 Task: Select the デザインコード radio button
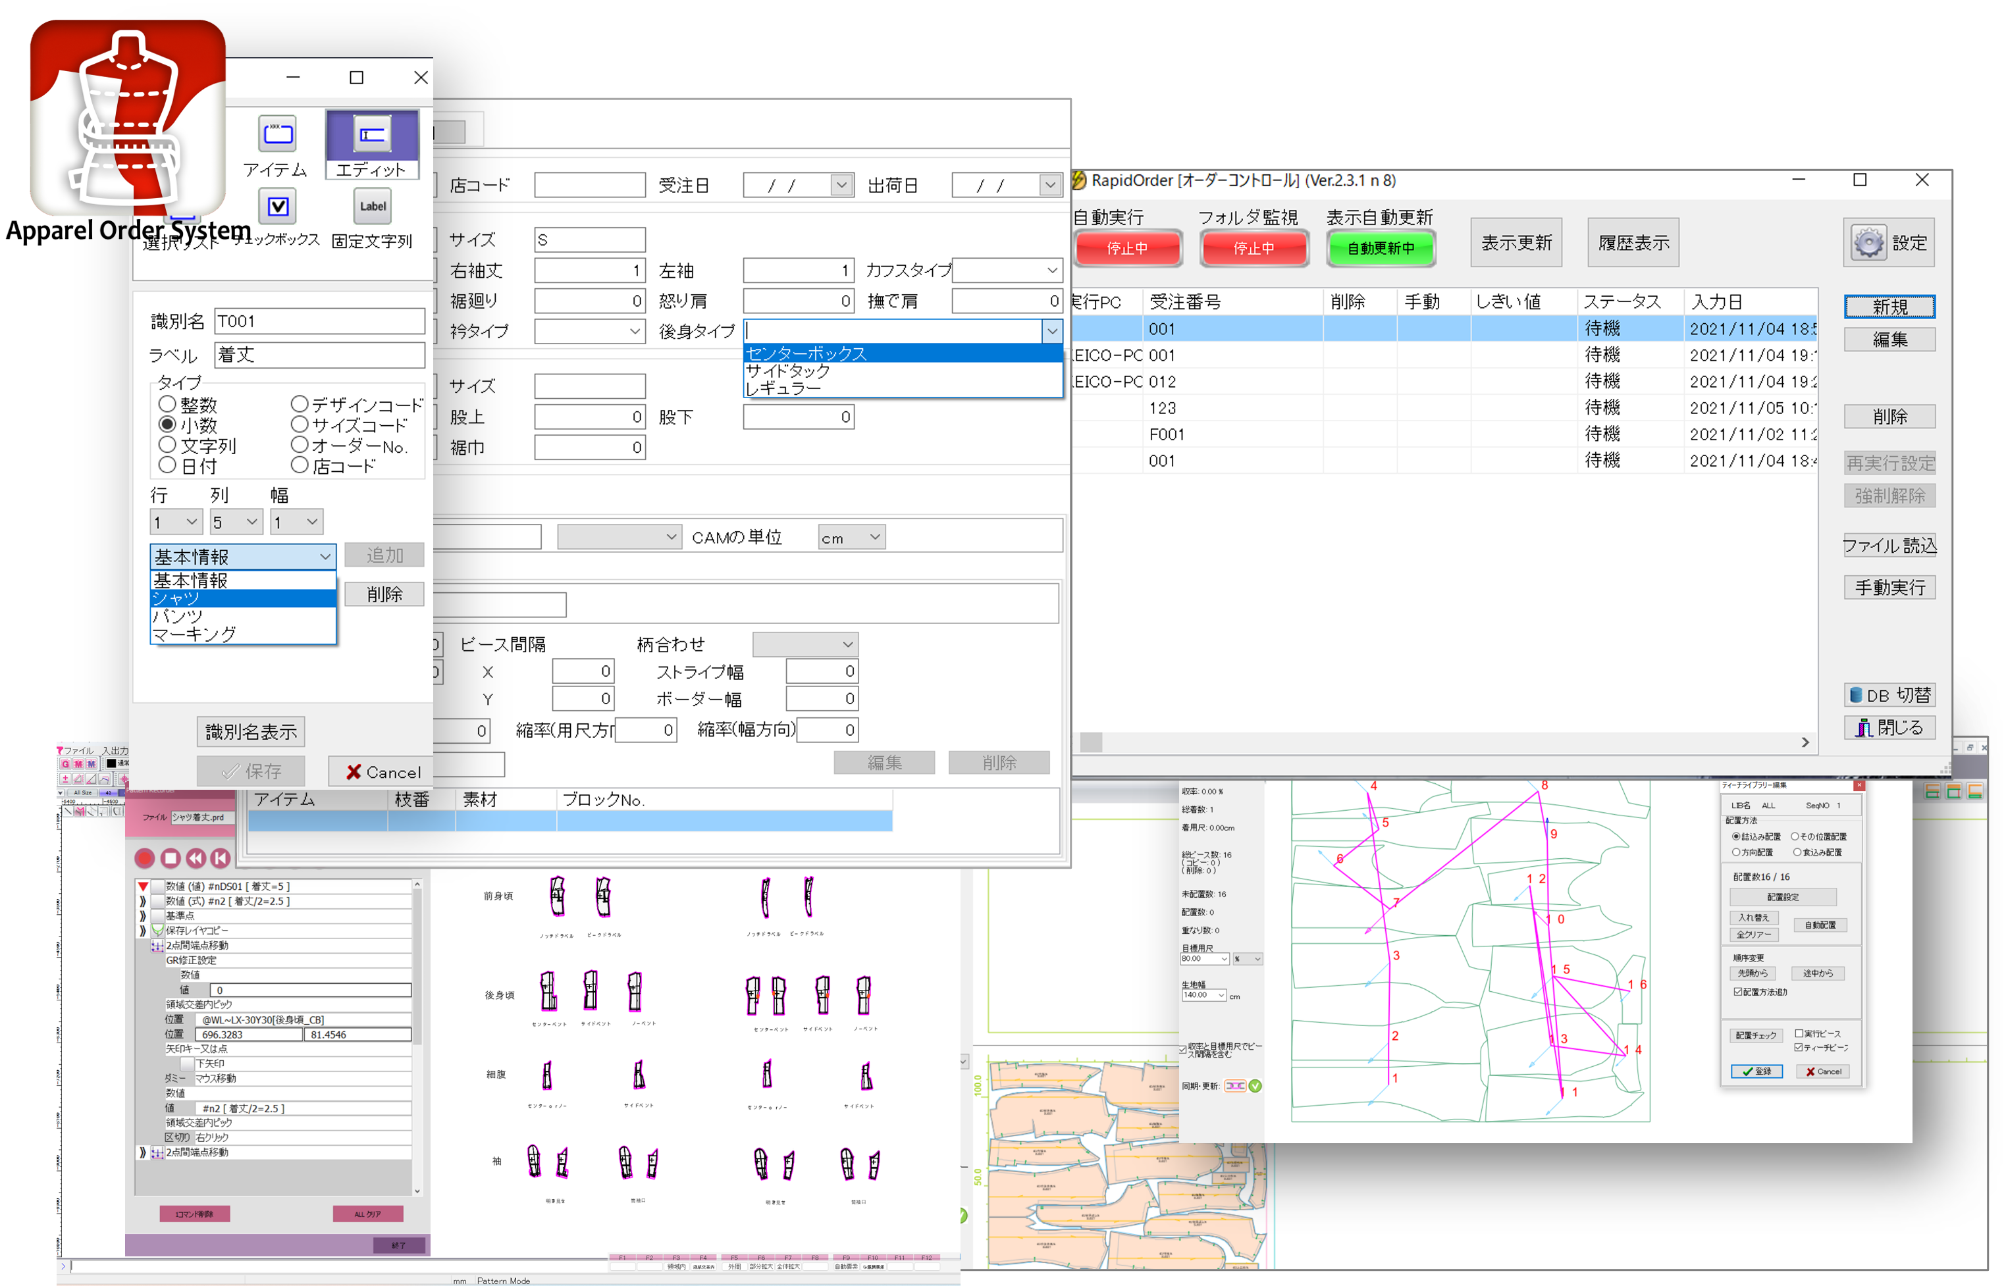pos(300,404)
